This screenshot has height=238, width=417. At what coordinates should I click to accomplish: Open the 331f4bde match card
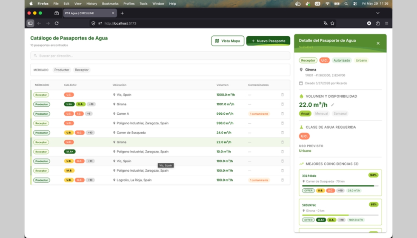coord(340,183)
